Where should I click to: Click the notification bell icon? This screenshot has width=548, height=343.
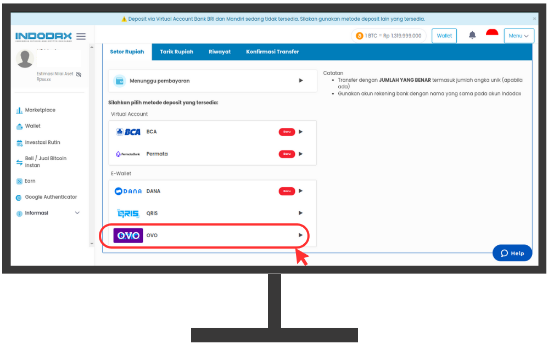click(472, 35)
